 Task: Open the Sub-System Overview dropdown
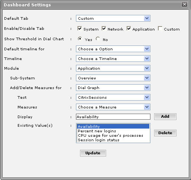(x=113, y=78)
